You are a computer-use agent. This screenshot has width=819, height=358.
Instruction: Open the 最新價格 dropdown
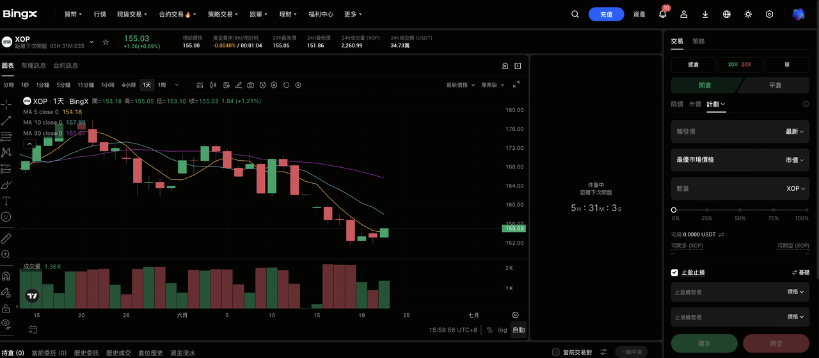pyautogui.click(x=460, y=85)
